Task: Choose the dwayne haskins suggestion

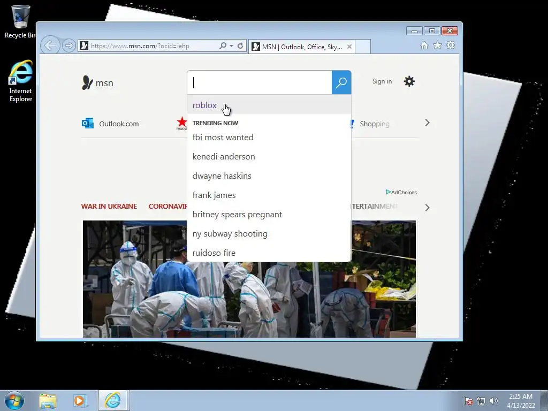Action: point(269,176)
